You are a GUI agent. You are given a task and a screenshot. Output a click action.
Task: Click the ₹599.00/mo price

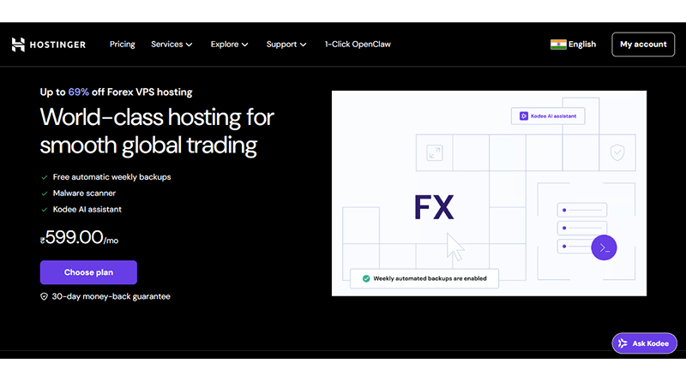79,238
